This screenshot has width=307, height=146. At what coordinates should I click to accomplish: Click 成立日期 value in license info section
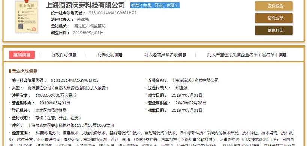[x=187, y=96]
